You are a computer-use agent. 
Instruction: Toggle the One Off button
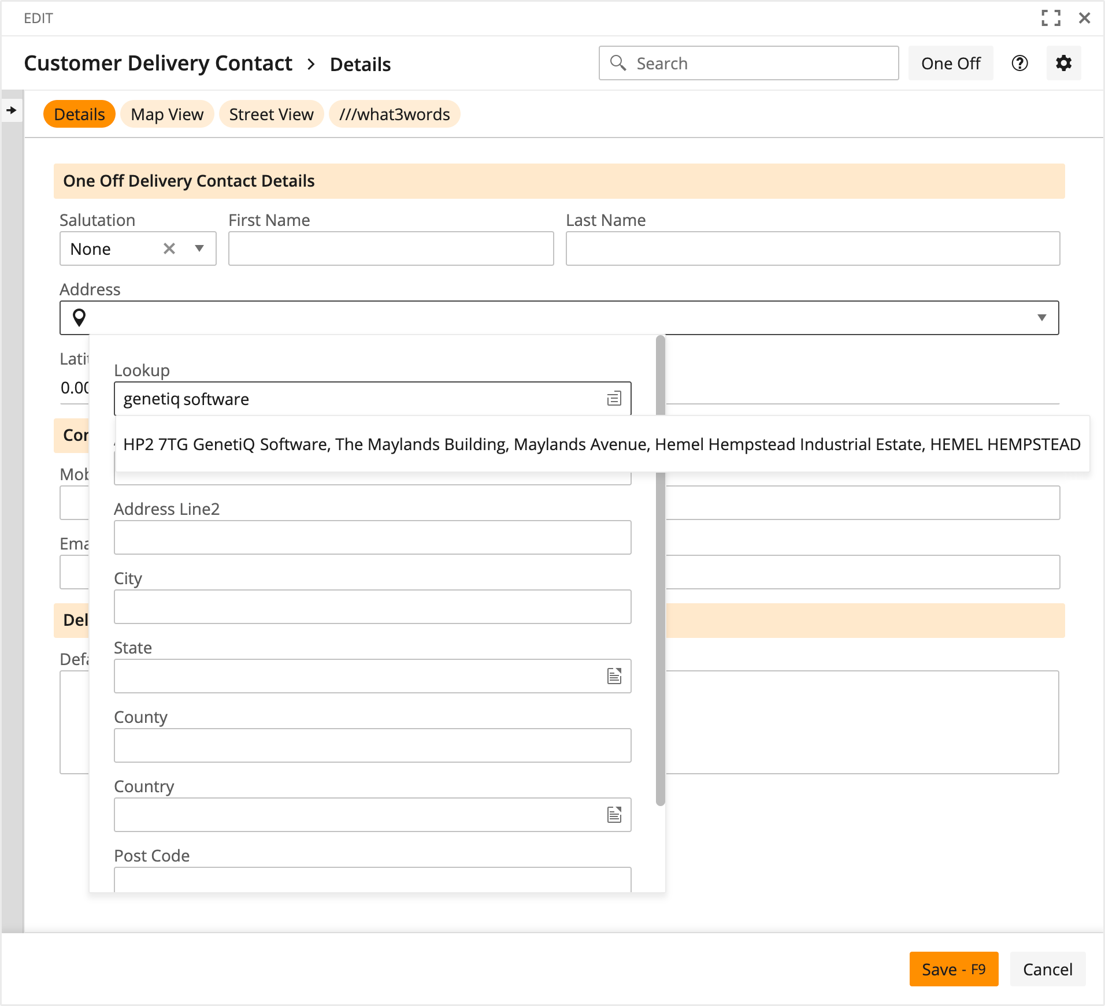950,63
